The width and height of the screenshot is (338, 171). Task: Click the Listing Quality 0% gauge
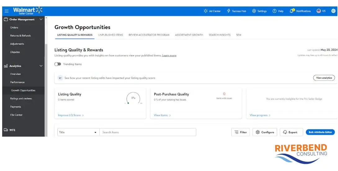(x=133, y=98)
